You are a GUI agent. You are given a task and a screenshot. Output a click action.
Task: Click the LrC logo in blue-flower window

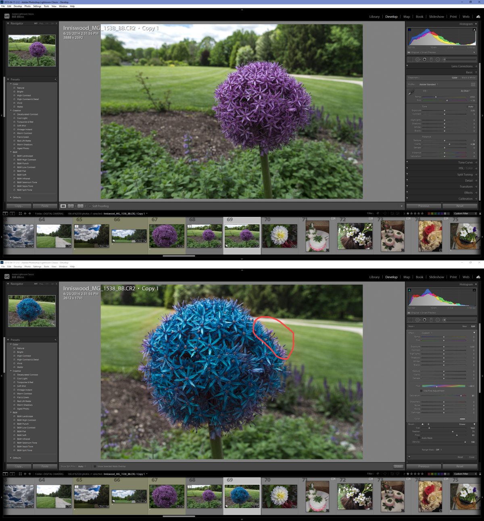coord(7,276)
